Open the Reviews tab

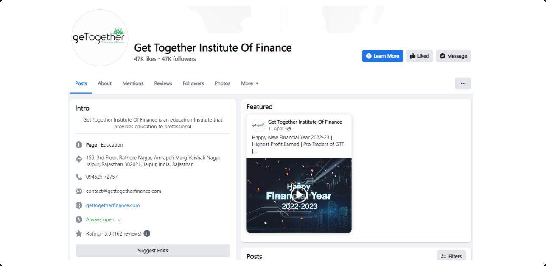163,83
